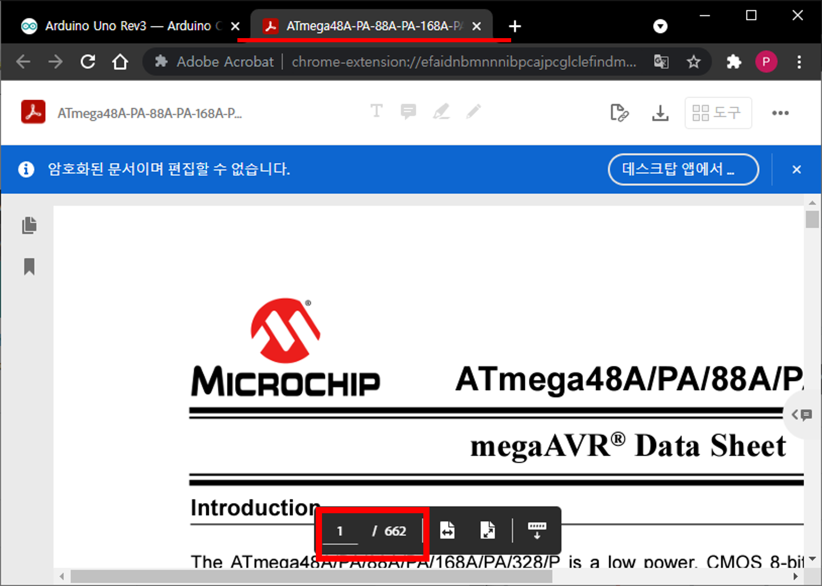Screen dimensions: 822x586
Task: Open the bookmarks panel icon
Action: tap(29, 267)
